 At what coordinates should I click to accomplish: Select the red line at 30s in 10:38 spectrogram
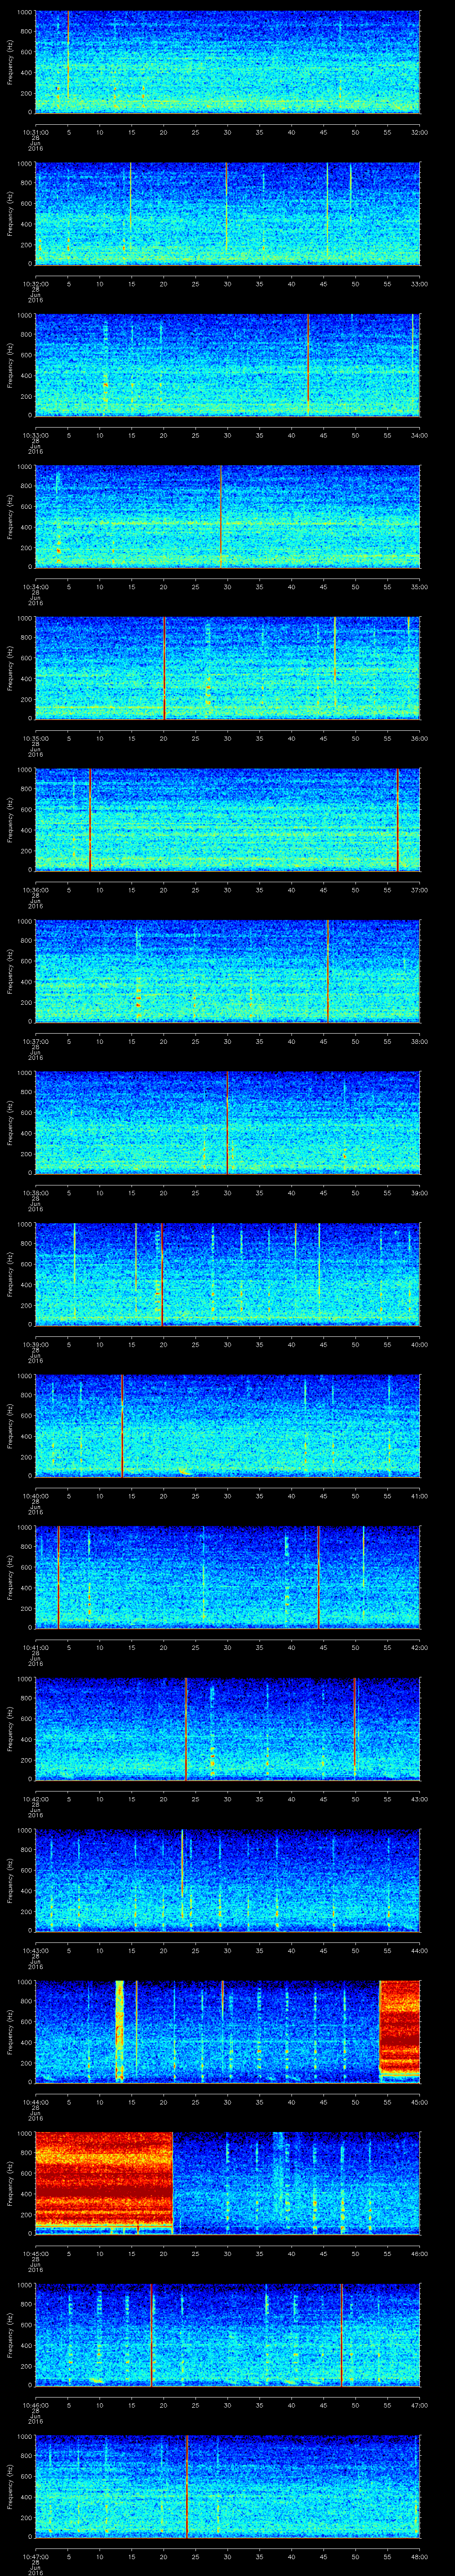[x=227, y=1122]
